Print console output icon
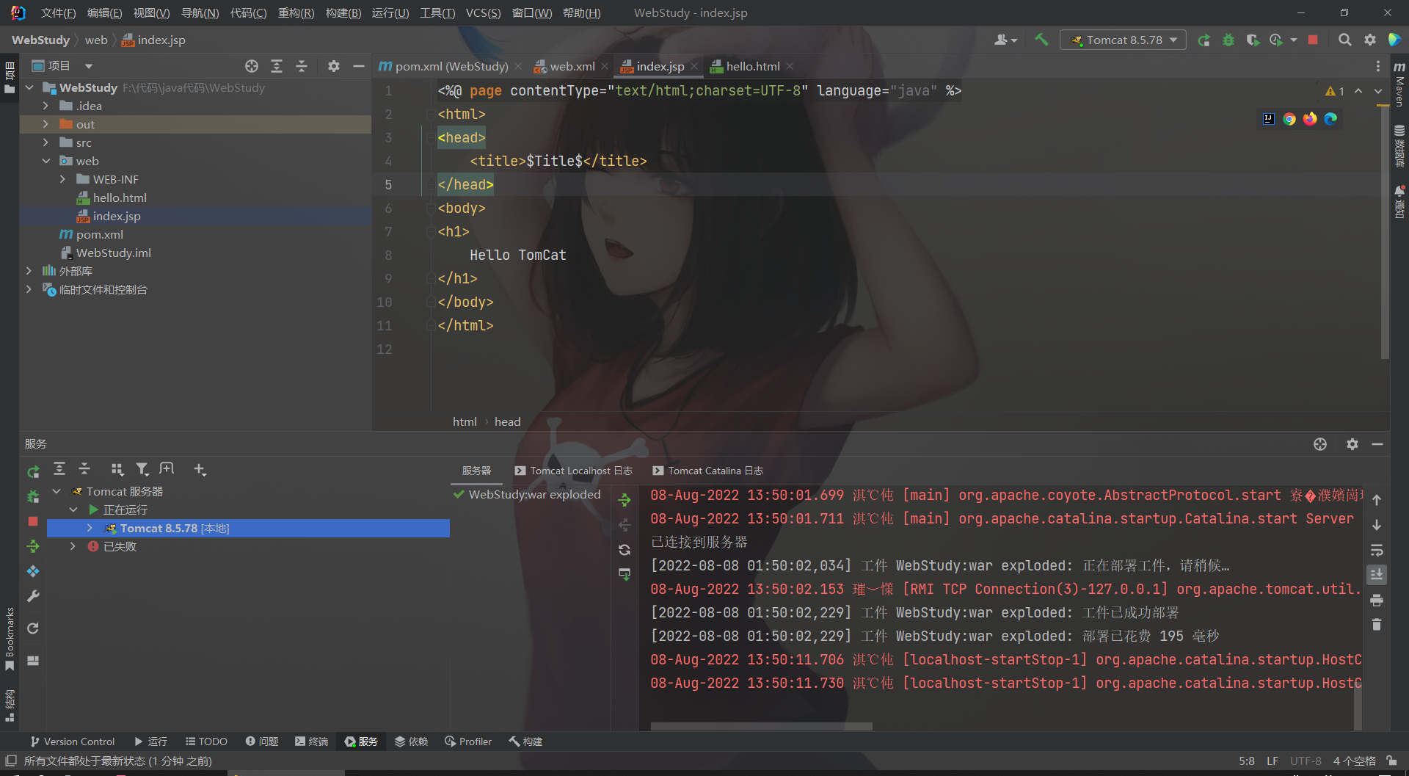The image size is (1409, 776). [x=1377, y=600]
